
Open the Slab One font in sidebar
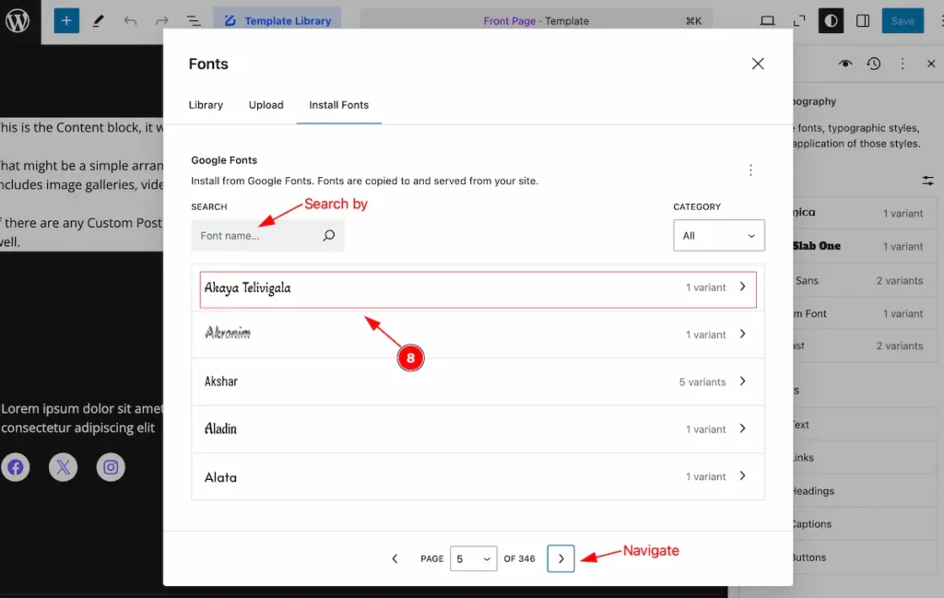865,246
